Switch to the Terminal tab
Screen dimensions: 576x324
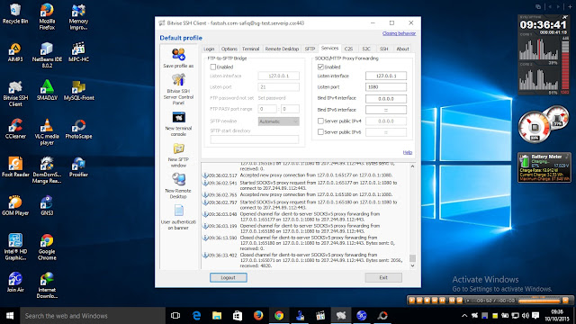coord(250,49)
